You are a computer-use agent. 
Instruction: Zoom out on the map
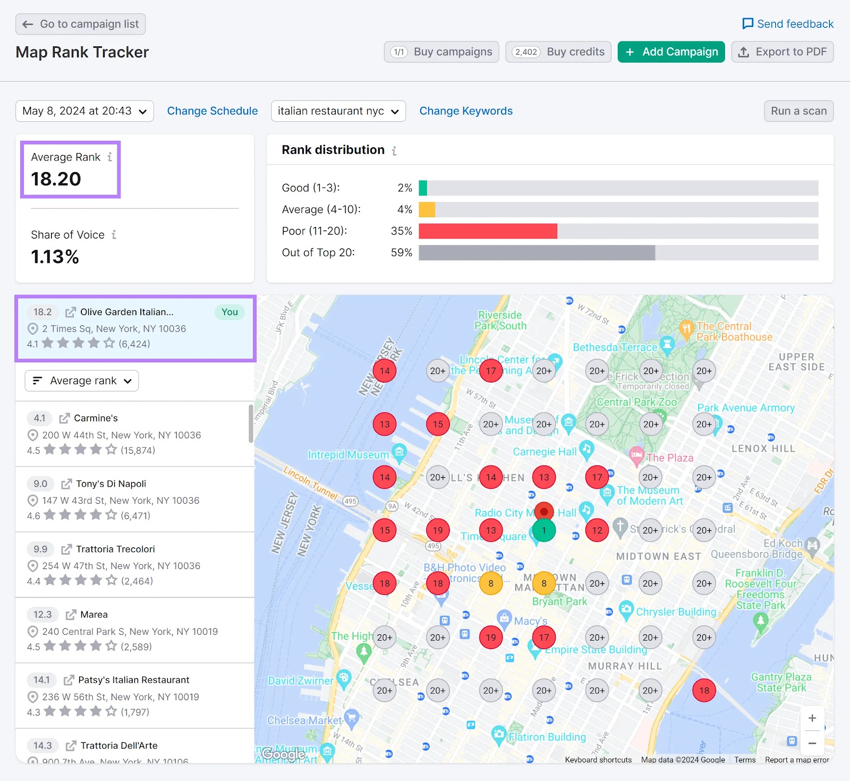pos(812,743)
